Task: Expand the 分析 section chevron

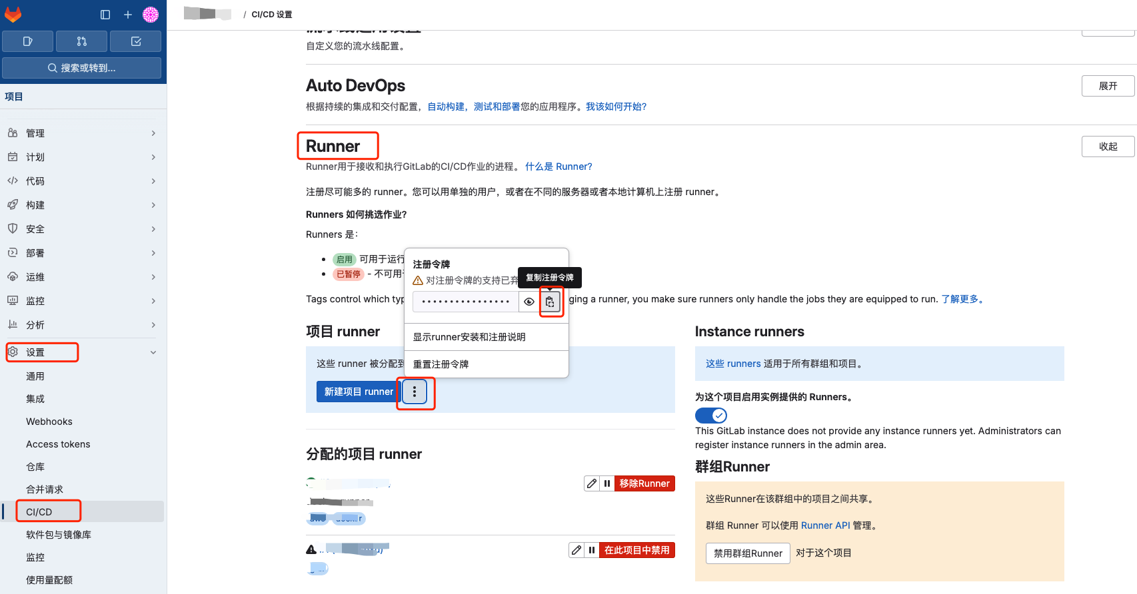Action: (153, 325)
